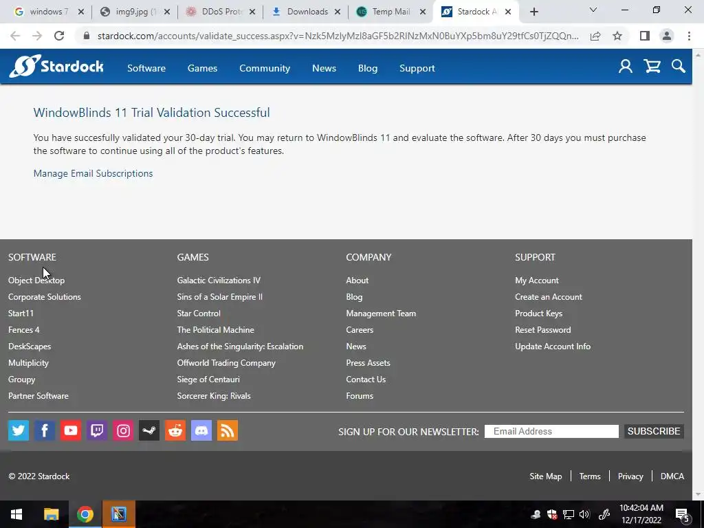Open the Chrome three-dot menu
The image size is (704, 528).
point(689,36)
